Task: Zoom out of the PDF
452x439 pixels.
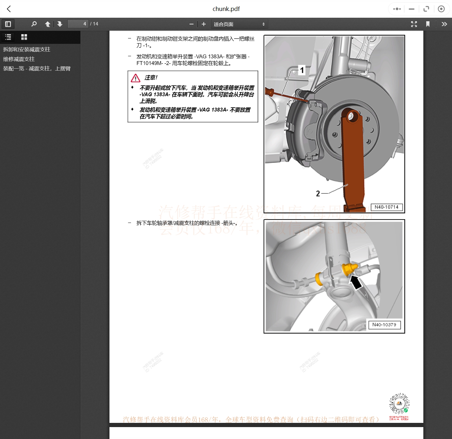Action: (191, 24)
